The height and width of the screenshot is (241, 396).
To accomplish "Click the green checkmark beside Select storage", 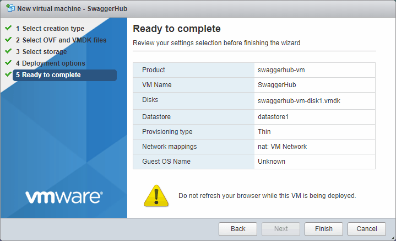I will point(8,51).
